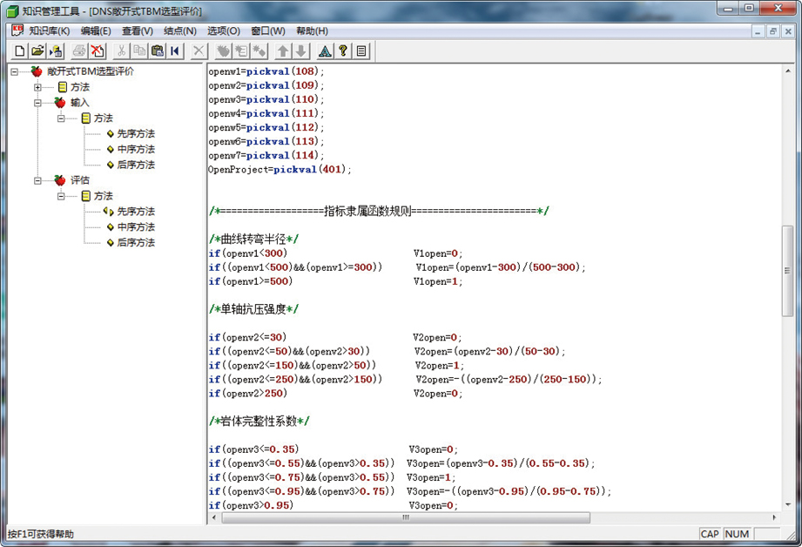
Task: Collapse the 输入 tree node
Action: [x=37, y=103]
